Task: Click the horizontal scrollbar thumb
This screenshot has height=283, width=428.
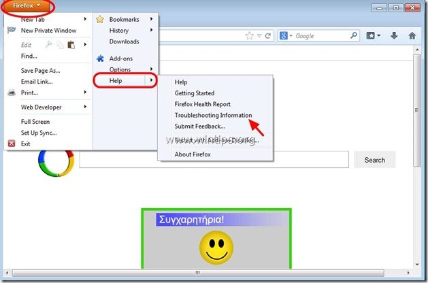Action: click(198, 273)
